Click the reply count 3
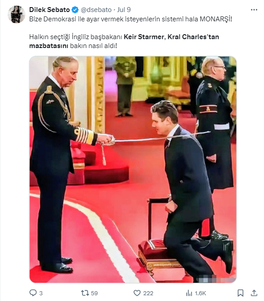Image resolution: width=264 pixels, height=301 pixels. (41, 293)
